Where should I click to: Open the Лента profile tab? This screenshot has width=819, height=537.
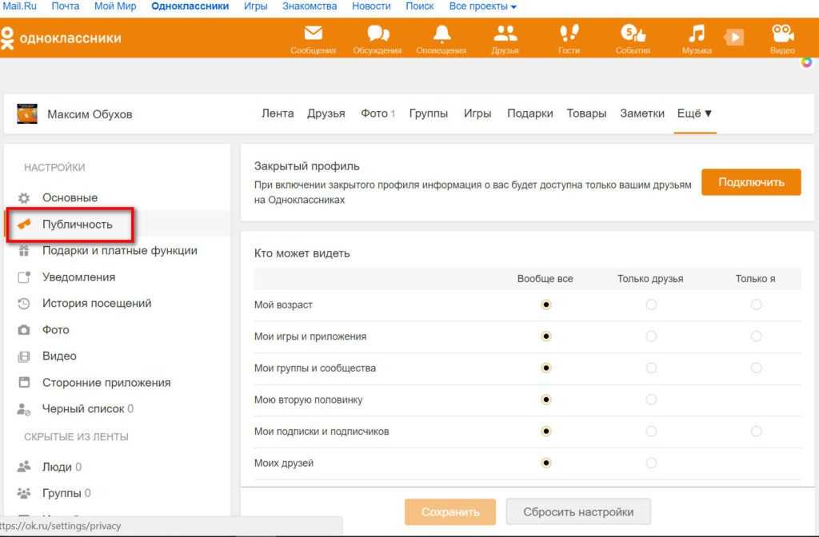[278, 113]
